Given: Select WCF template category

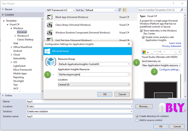Looking at the screenshot, I should pos(16,89).
